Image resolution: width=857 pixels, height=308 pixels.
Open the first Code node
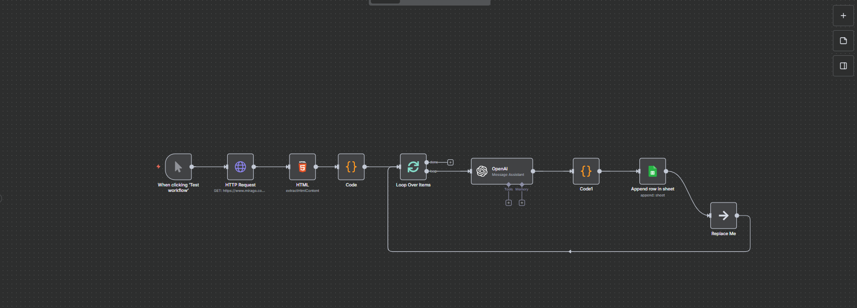[351, 167]
